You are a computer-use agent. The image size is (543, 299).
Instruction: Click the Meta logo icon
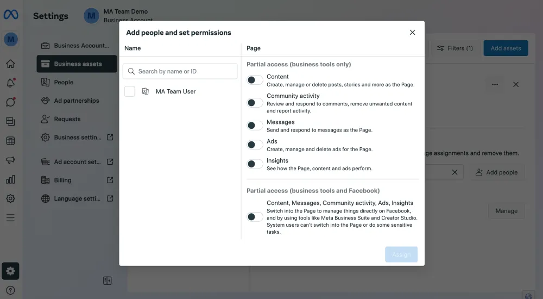[11, 15]
